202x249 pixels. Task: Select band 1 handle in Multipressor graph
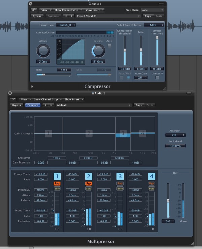pyautogui.click(x=48, y=133)
